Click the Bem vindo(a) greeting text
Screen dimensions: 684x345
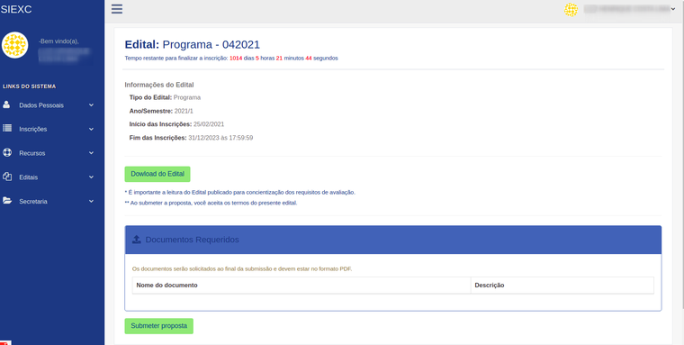[x=58, y=41]
